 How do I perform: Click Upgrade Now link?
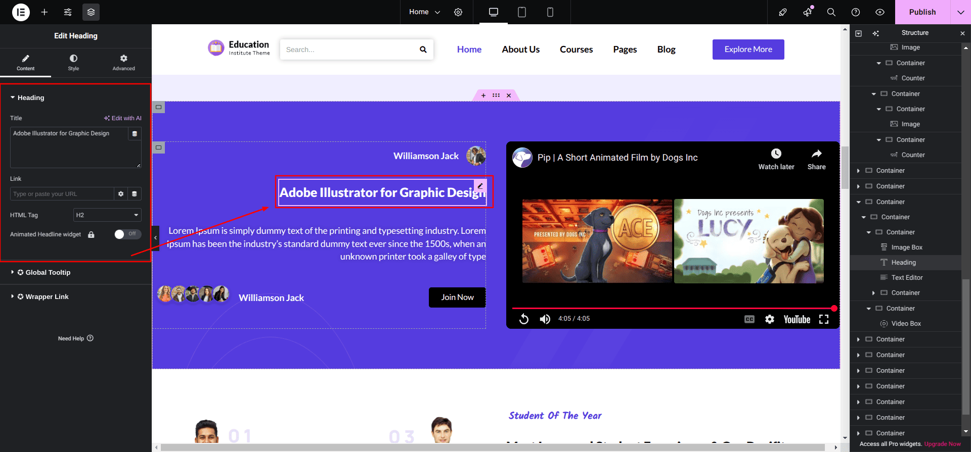click(942, 444)
